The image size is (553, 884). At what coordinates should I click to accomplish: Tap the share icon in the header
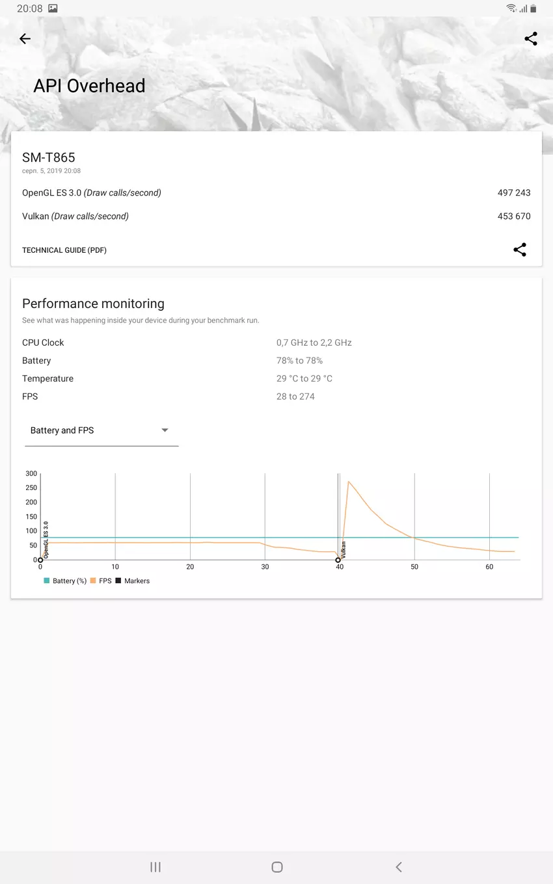531,39
